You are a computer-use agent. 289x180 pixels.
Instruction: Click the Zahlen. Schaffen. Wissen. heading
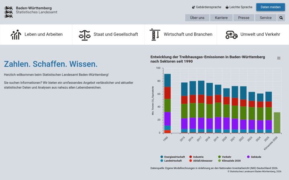tap(51, 64)
